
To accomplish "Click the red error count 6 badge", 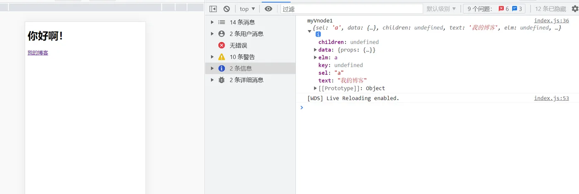I will point(504,9).
